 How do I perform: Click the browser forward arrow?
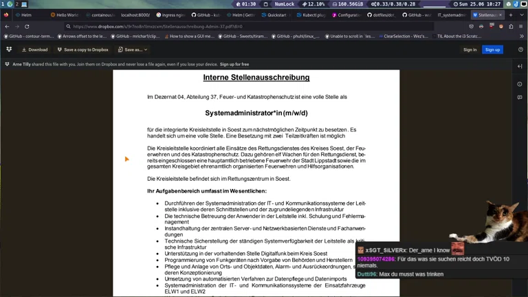coord(16,26)
